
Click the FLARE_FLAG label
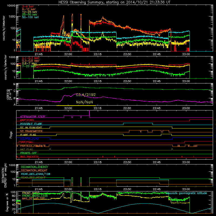click(x=28, y=135)
